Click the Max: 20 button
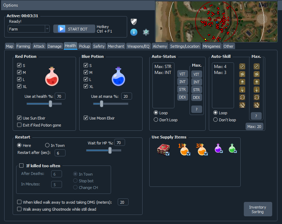282x224 pixels. (254, 127)
